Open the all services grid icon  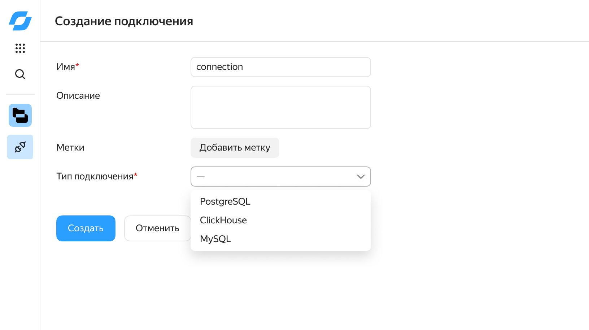pyautogui.click(x=20, y=48)
